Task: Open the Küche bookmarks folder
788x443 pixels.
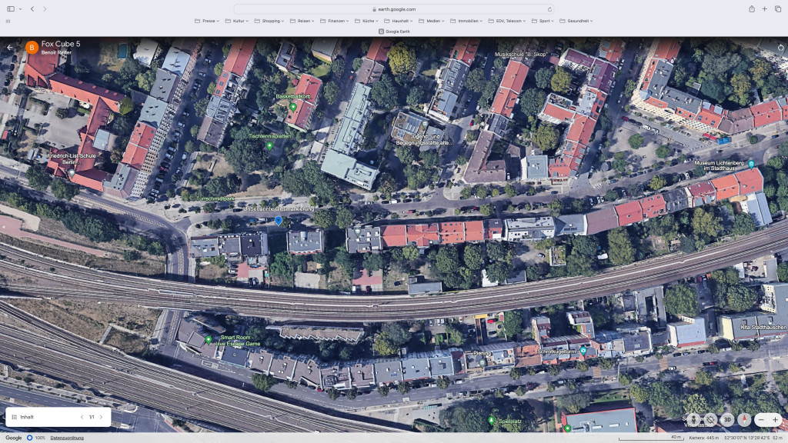Action: pos(366,21)
